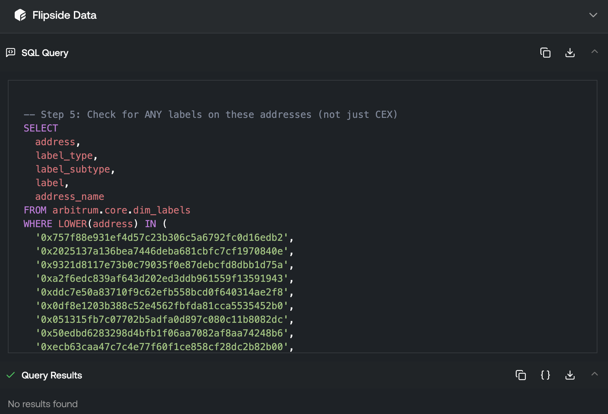Collapse the Query Results section

tap(595, 374)
